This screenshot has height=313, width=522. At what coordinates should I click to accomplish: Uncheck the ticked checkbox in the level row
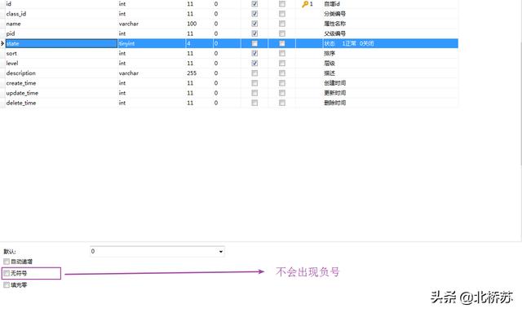[254, 64]
